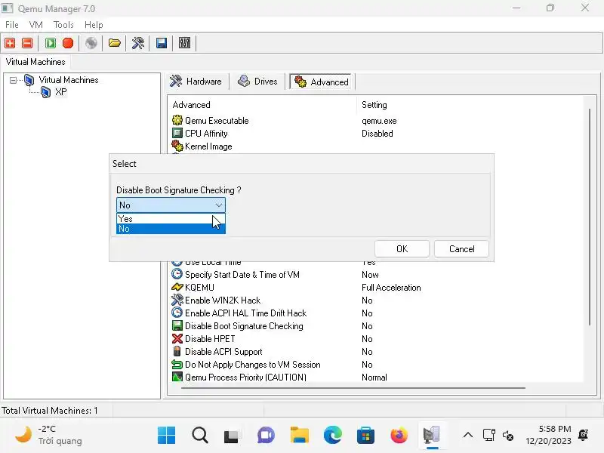The width and height of the screenshot is (604, 453).
Task: Choose Yes in the dropdown list
Action: click(x=171, y=219)
